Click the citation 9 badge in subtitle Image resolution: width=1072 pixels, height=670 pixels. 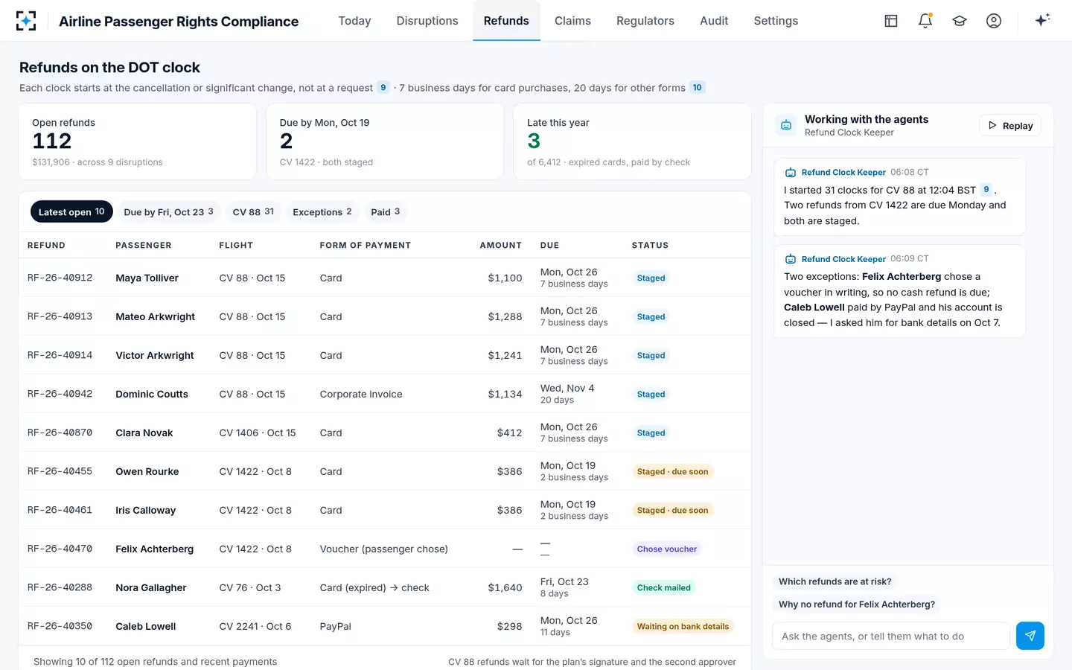[x=383, y=88]
